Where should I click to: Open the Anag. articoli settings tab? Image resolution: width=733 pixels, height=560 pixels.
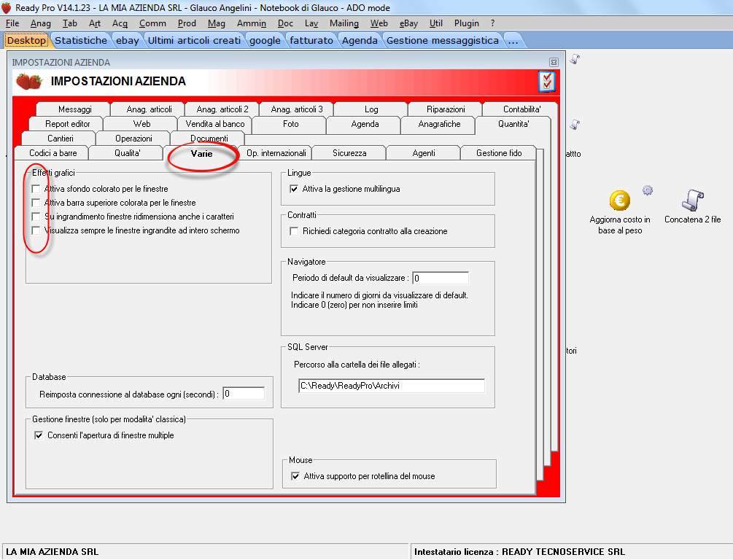tap(149, 109)
